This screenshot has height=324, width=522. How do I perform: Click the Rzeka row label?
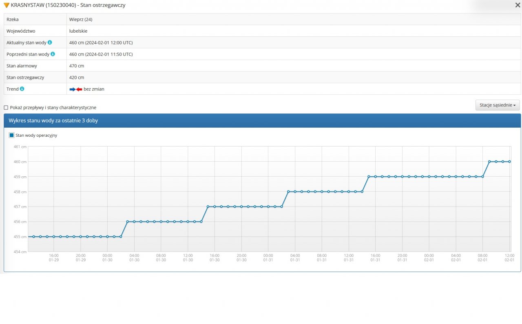13,19
